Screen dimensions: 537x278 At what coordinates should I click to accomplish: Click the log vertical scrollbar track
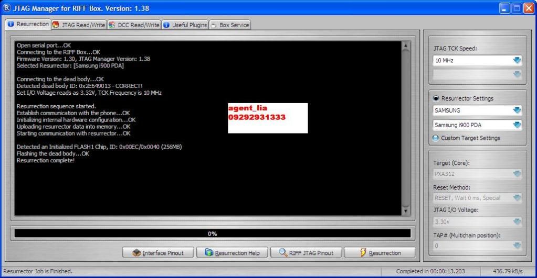405,128
